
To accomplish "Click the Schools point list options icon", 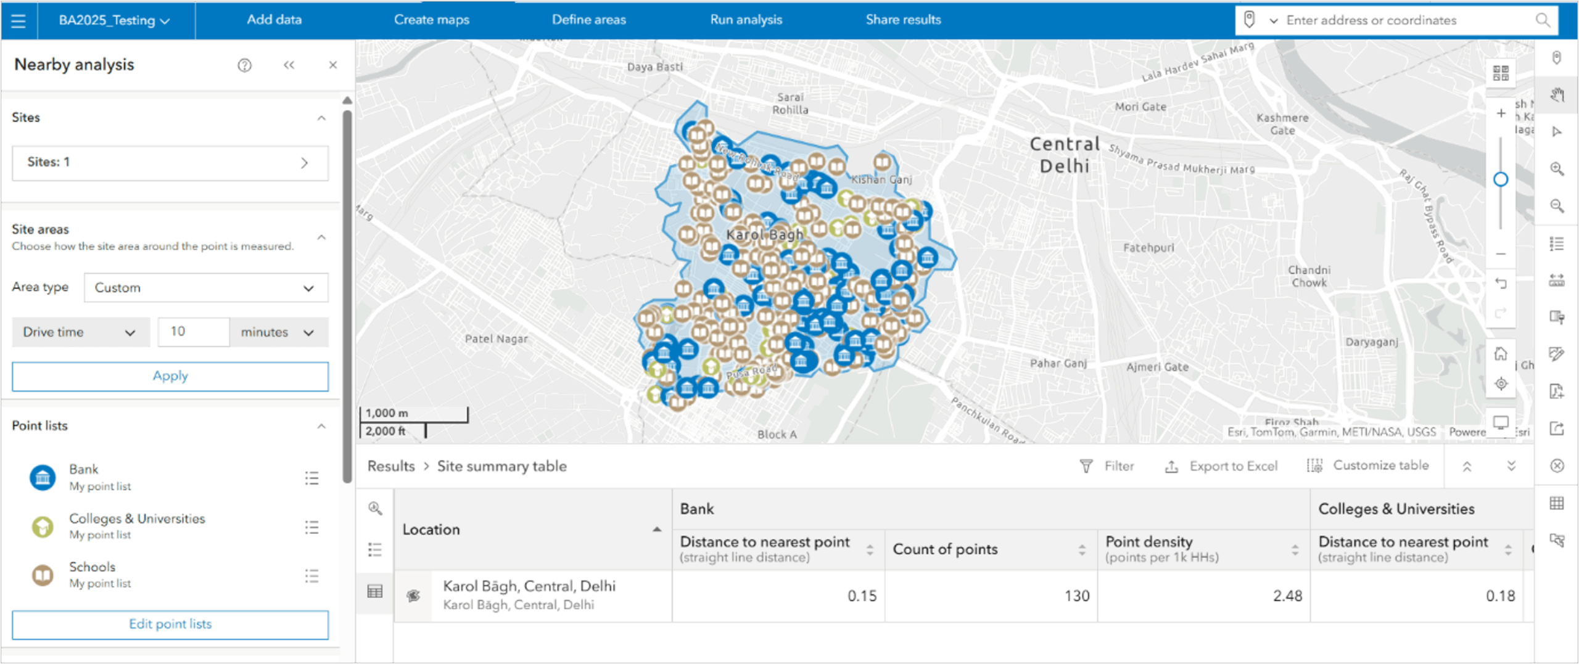I will (311, 576).
